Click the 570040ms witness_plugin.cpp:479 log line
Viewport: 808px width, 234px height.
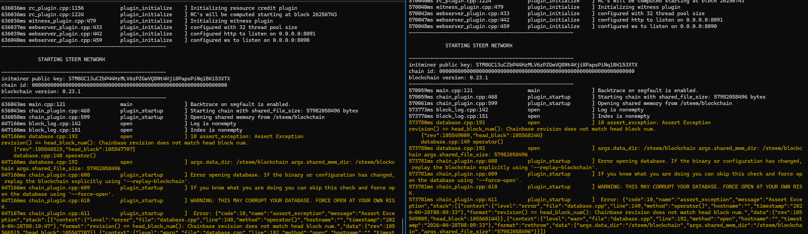[544, 7]
